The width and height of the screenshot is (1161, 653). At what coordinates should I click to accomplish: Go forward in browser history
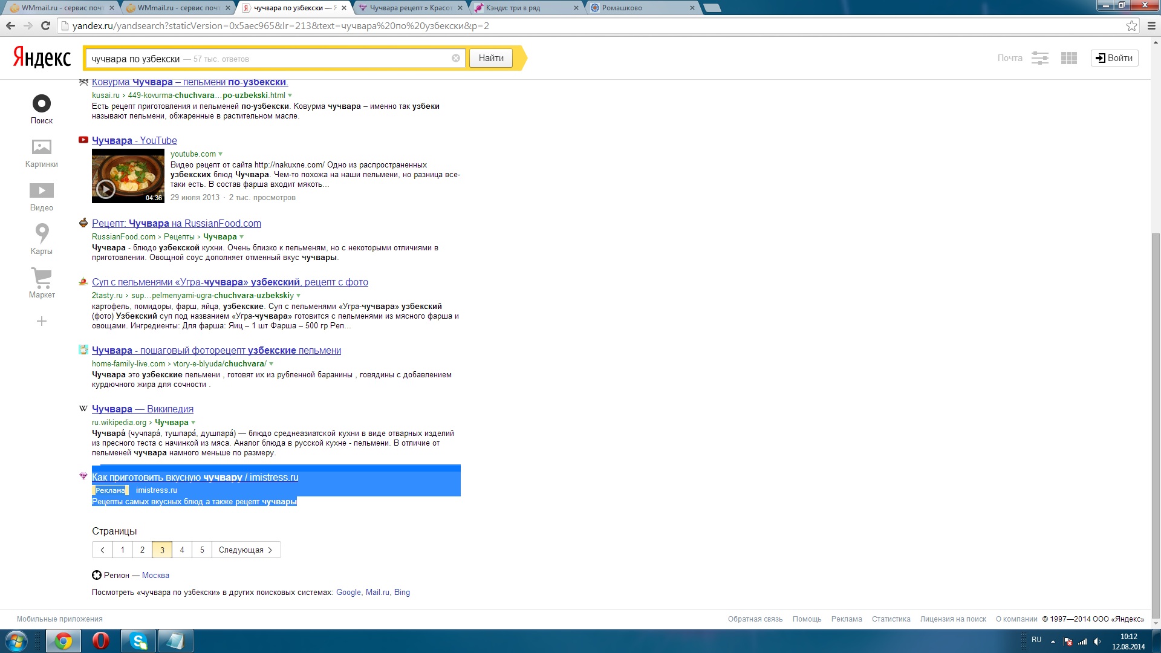(28, 25)
